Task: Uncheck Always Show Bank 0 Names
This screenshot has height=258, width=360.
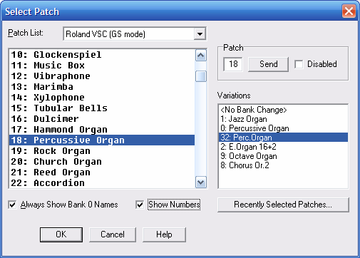Action: 12,205
